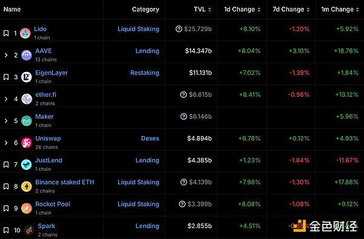Expand the AAVE protocol row
The width and height of the screenshot is (364, 239).
click(x=6, y=55)
